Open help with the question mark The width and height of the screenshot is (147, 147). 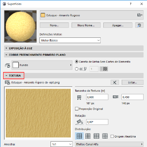[x=131, y=4]
